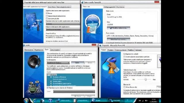Click the mouse with hand picture
The image size is (184, 103).
click(111, 65)
